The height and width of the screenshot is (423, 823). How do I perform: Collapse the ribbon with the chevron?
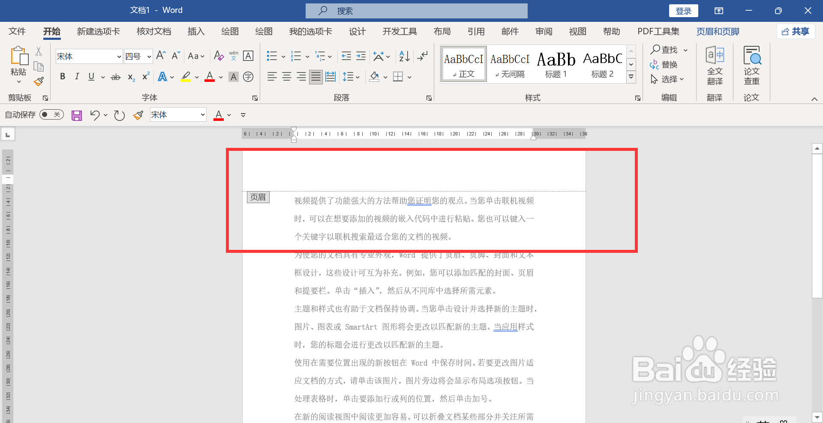click(814, 99)
